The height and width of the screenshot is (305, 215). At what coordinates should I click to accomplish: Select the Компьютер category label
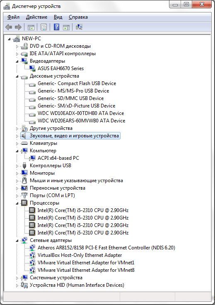(x=43, y=151)
